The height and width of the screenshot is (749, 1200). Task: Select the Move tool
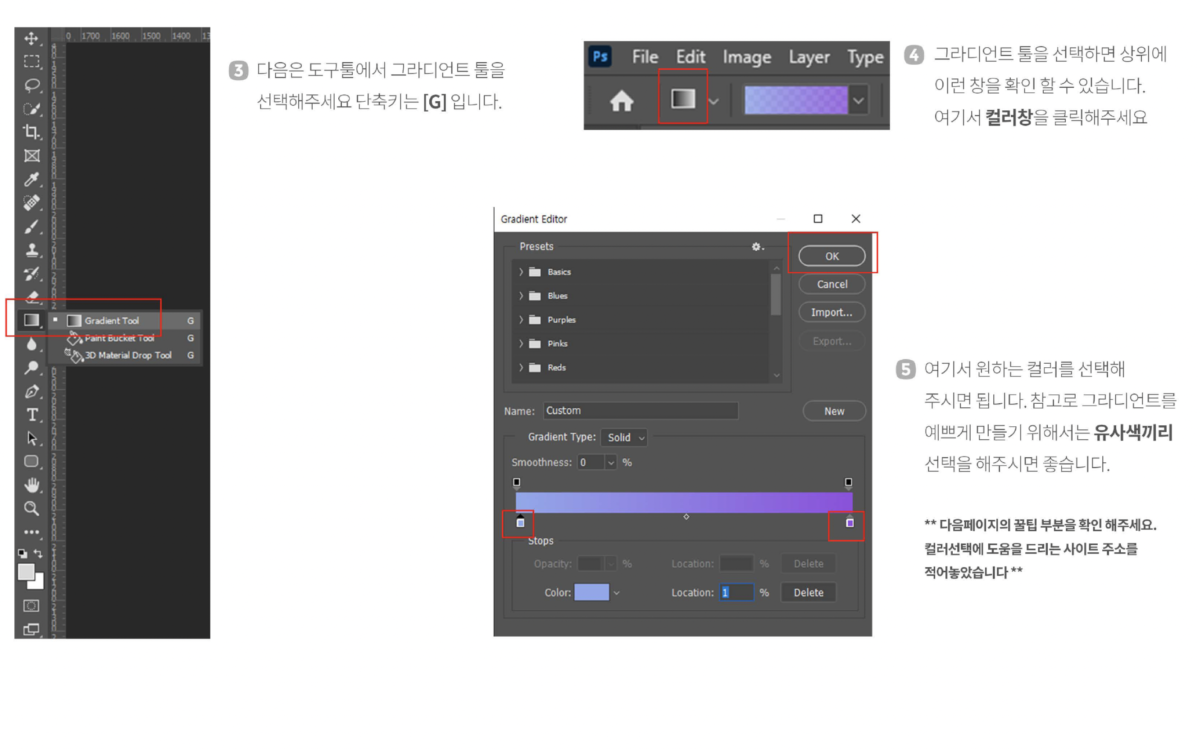point(31,38)
